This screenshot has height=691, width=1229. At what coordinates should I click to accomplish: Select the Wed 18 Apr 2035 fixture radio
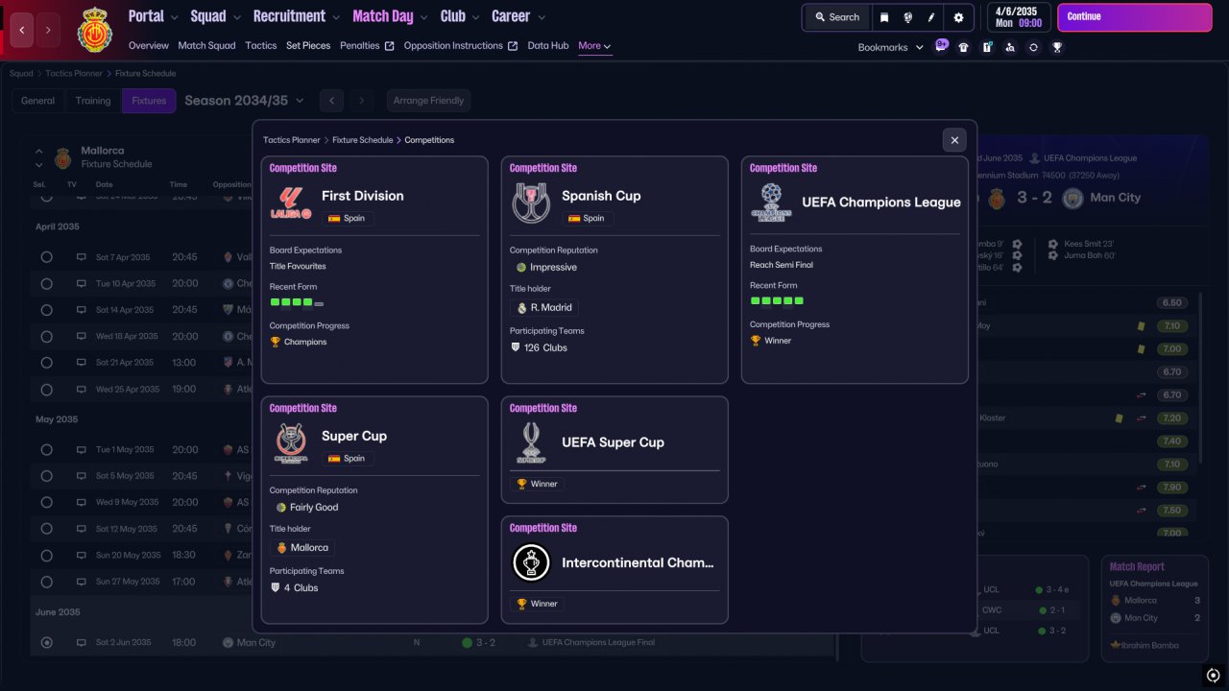[x=46, y=336]
